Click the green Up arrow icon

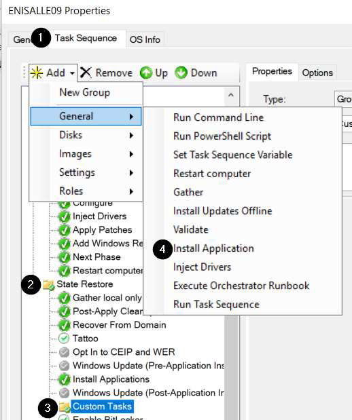pyautogui.click(x=146, y=73)
